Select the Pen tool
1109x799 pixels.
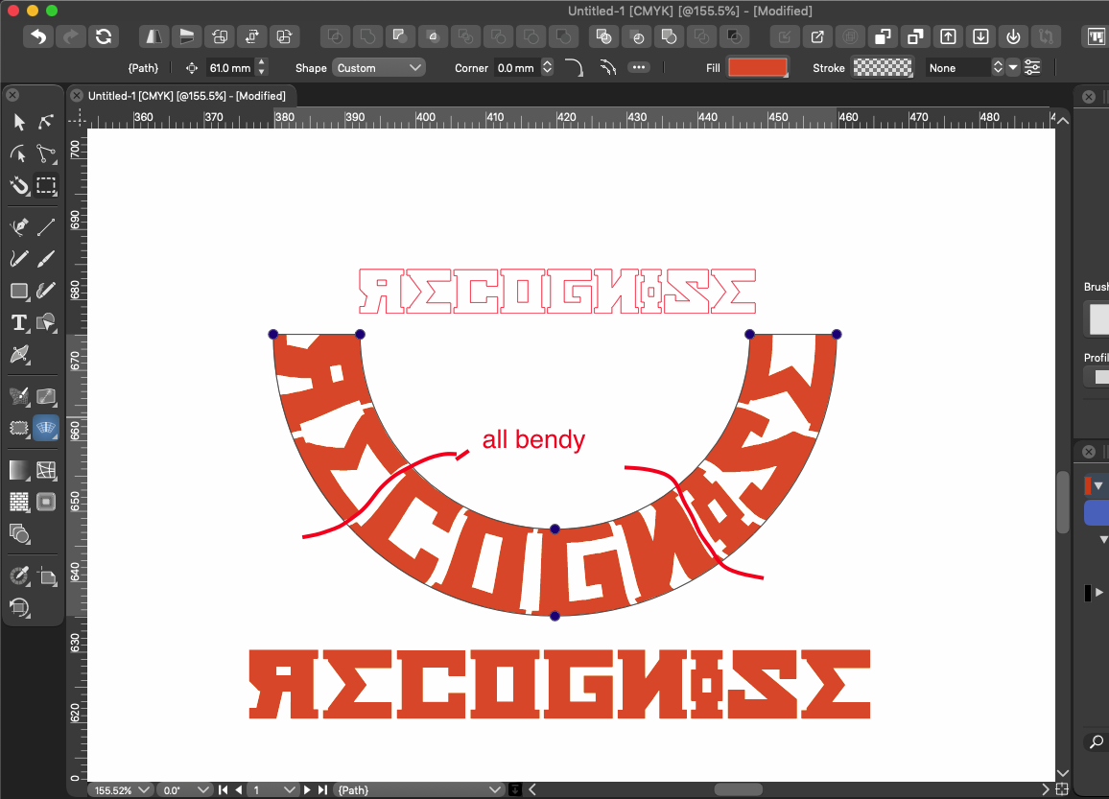(19, 226)
